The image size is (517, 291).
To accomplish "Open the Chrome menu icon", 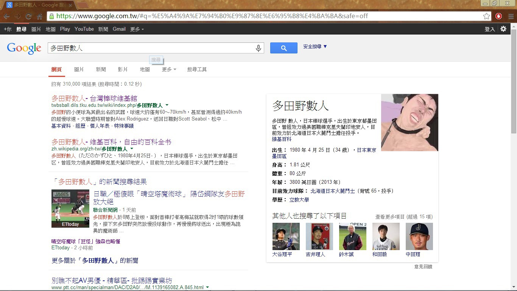I will [x=511, y=16].
